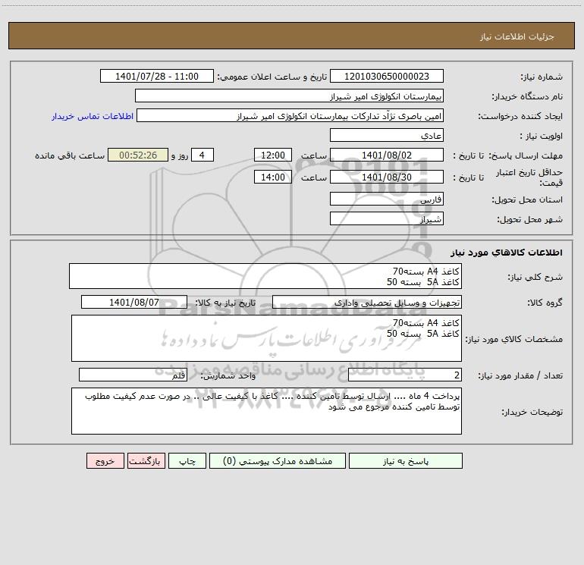The width and height of the screenshot is (584, 565).
Task: Click the شهر محل تحویل label
Action: pyautogui.click(x=529, y=219)
